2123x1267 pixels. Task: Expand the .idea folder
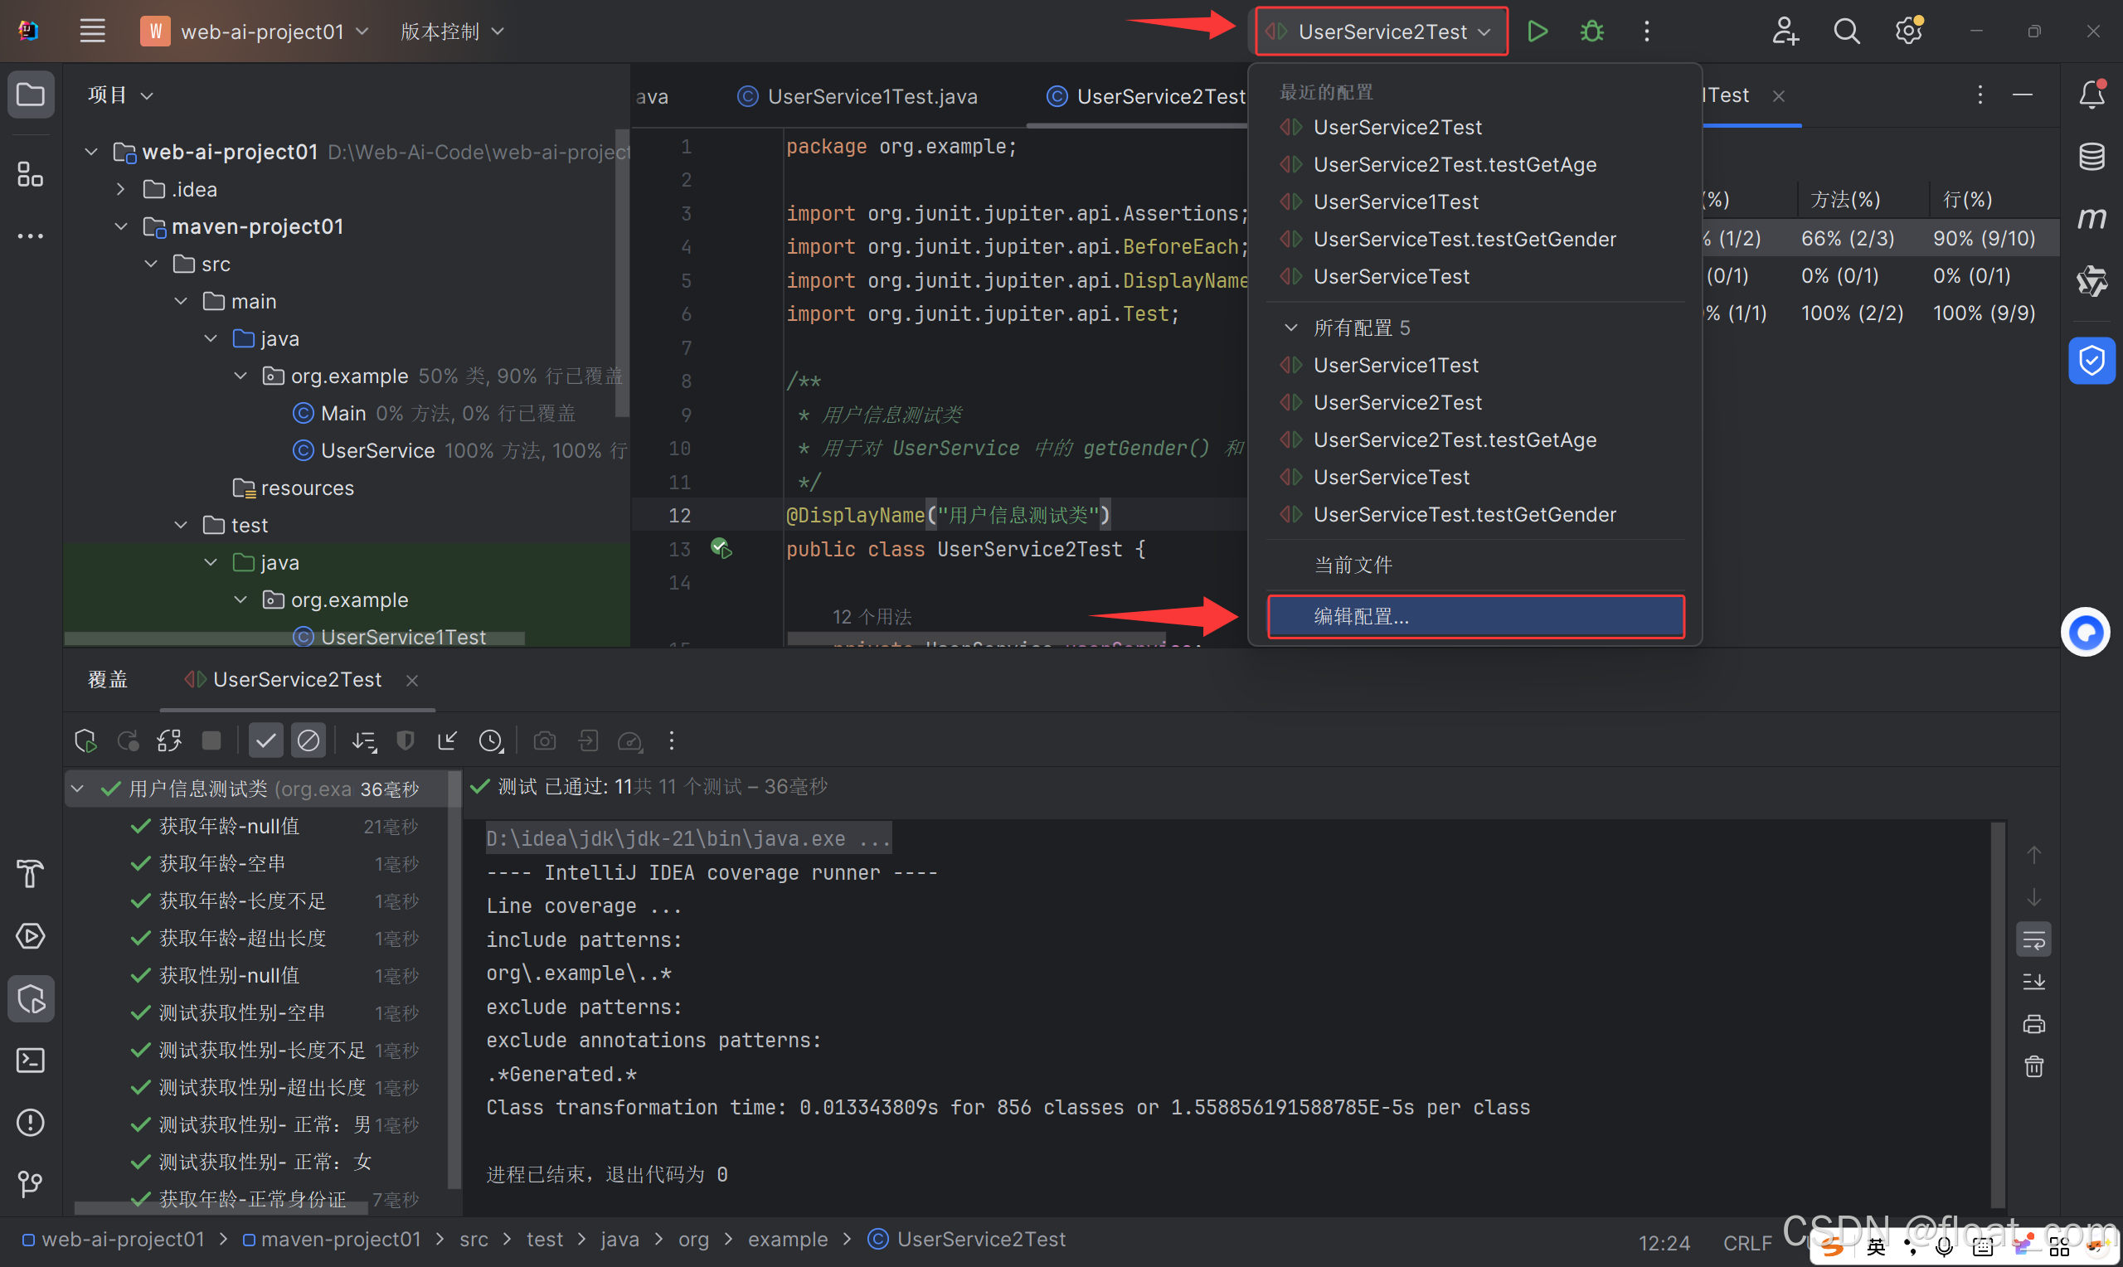(120, 190)
